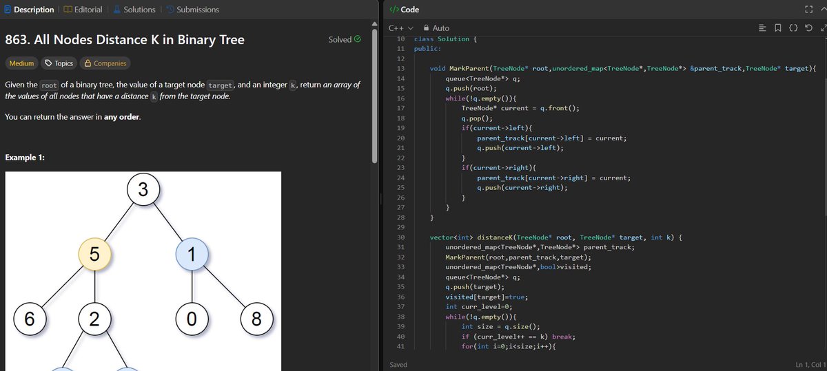Click the problem title '863. All Nodes Distance K'

click(x=125, y=40)
